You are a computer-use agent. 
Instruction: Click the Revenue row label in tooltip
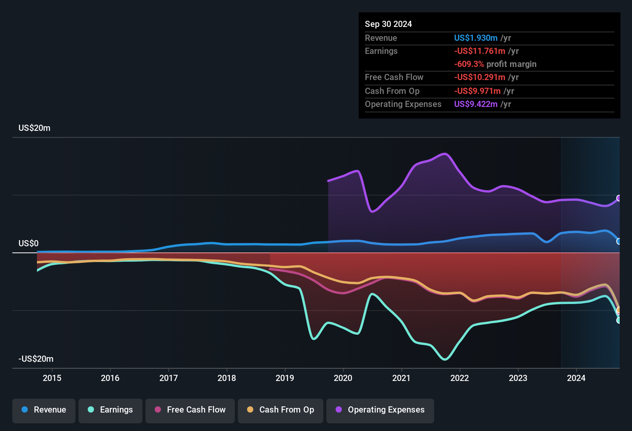tap(381, 38)
